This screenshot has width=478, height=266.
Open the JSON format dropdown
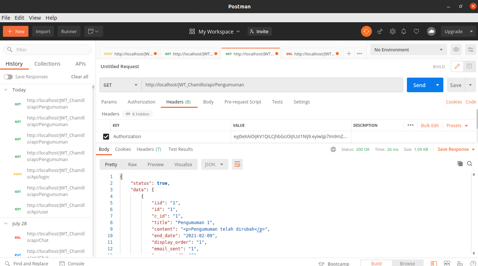(214, 164)
